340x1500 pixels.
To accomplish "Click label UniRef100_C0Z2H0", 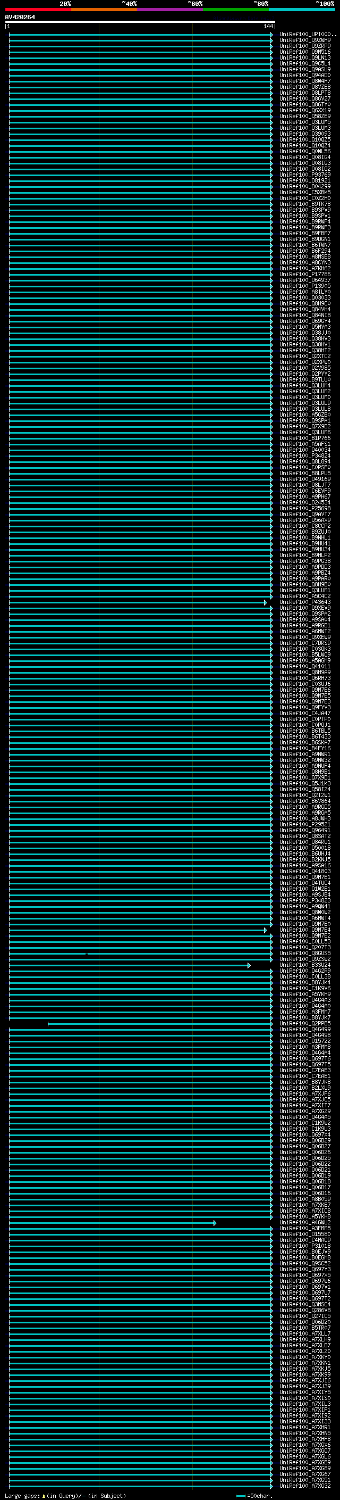I will [305, 198].
